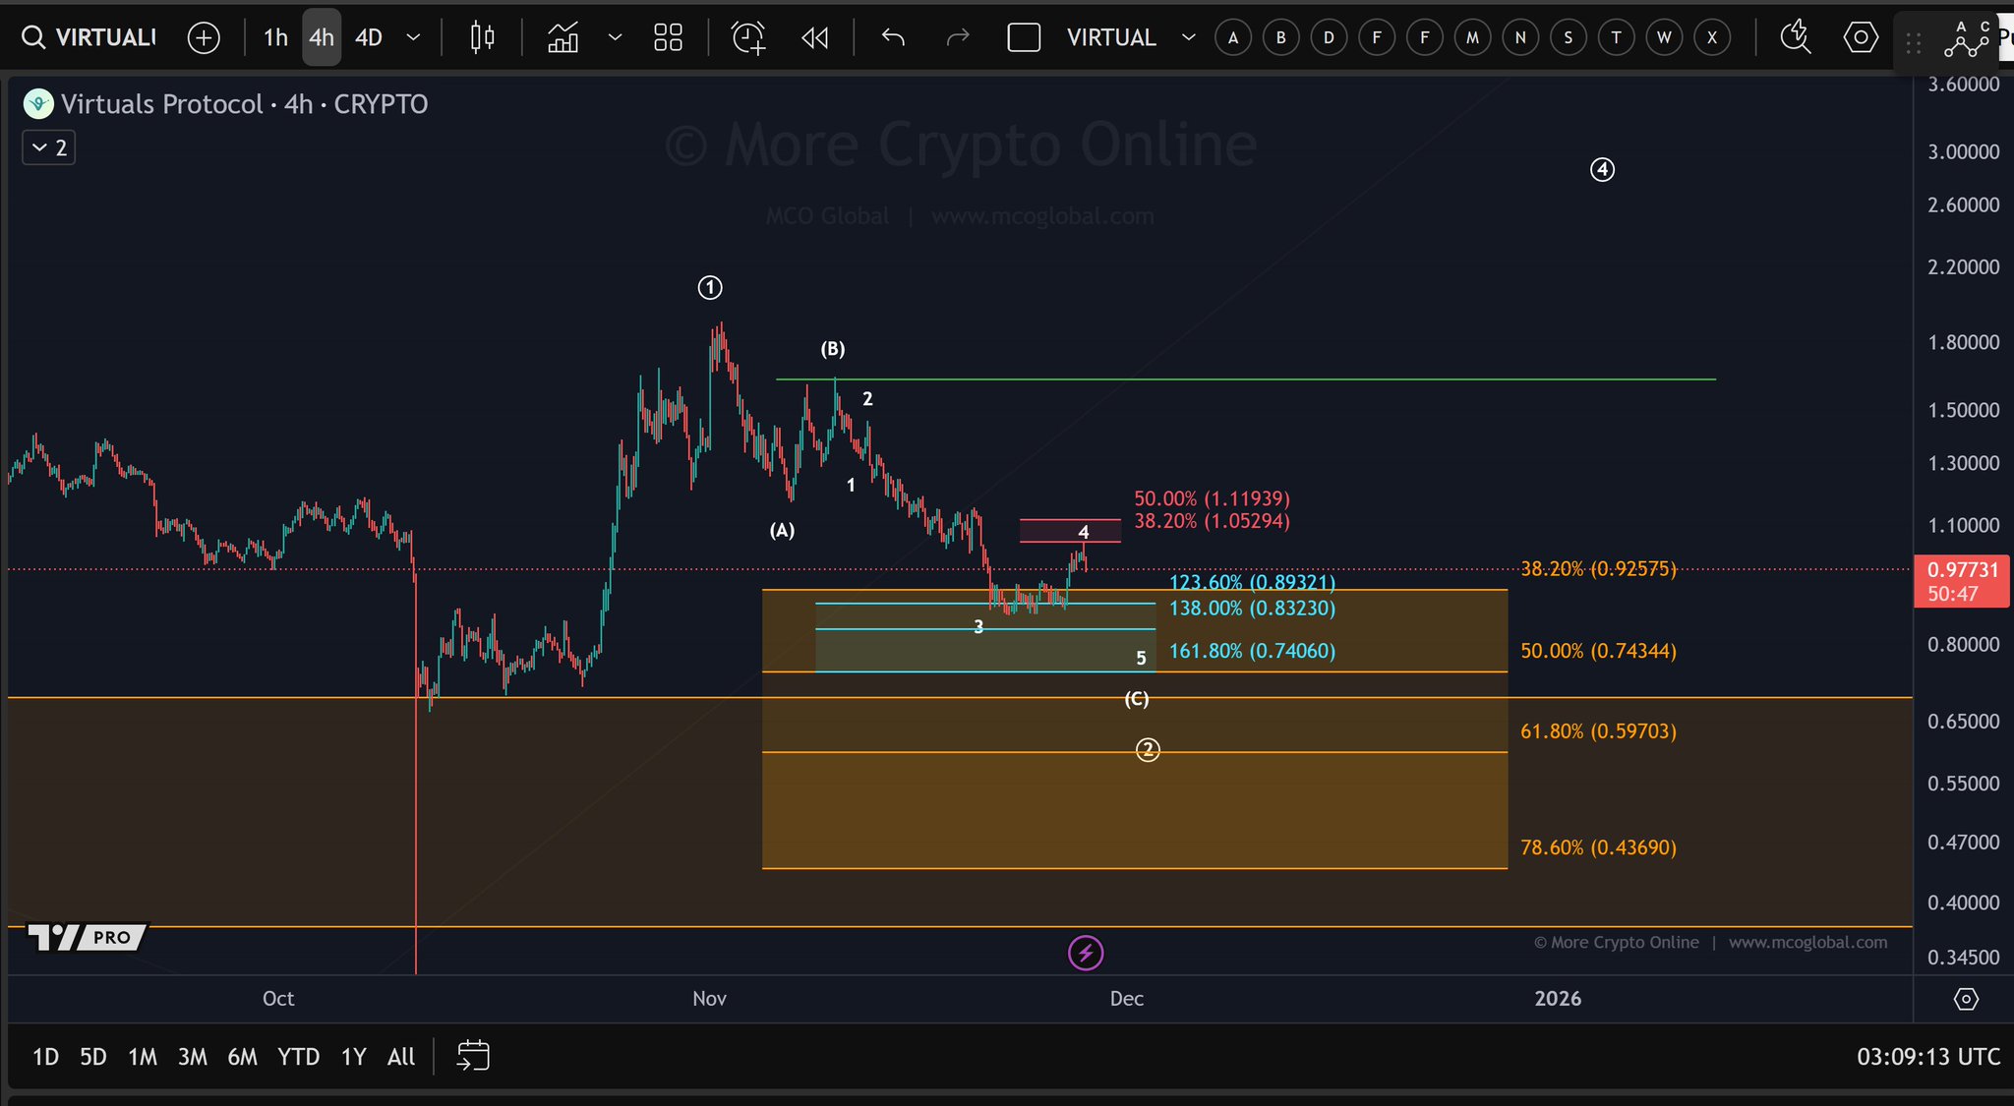Open the Indicators menu
This screenshot has width=2014, height=1106.
(x=563, y=37)
